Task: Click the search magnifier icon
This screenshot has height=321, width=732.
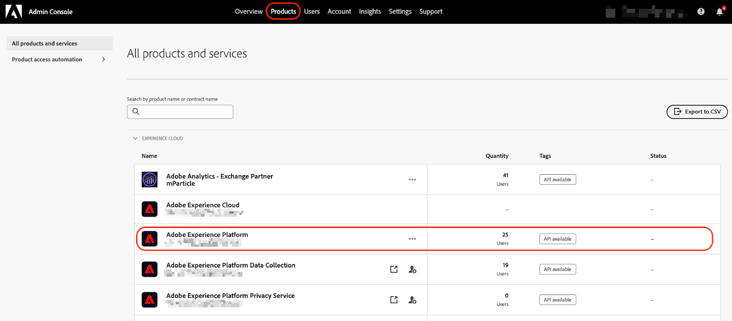Action: [136, 112]
